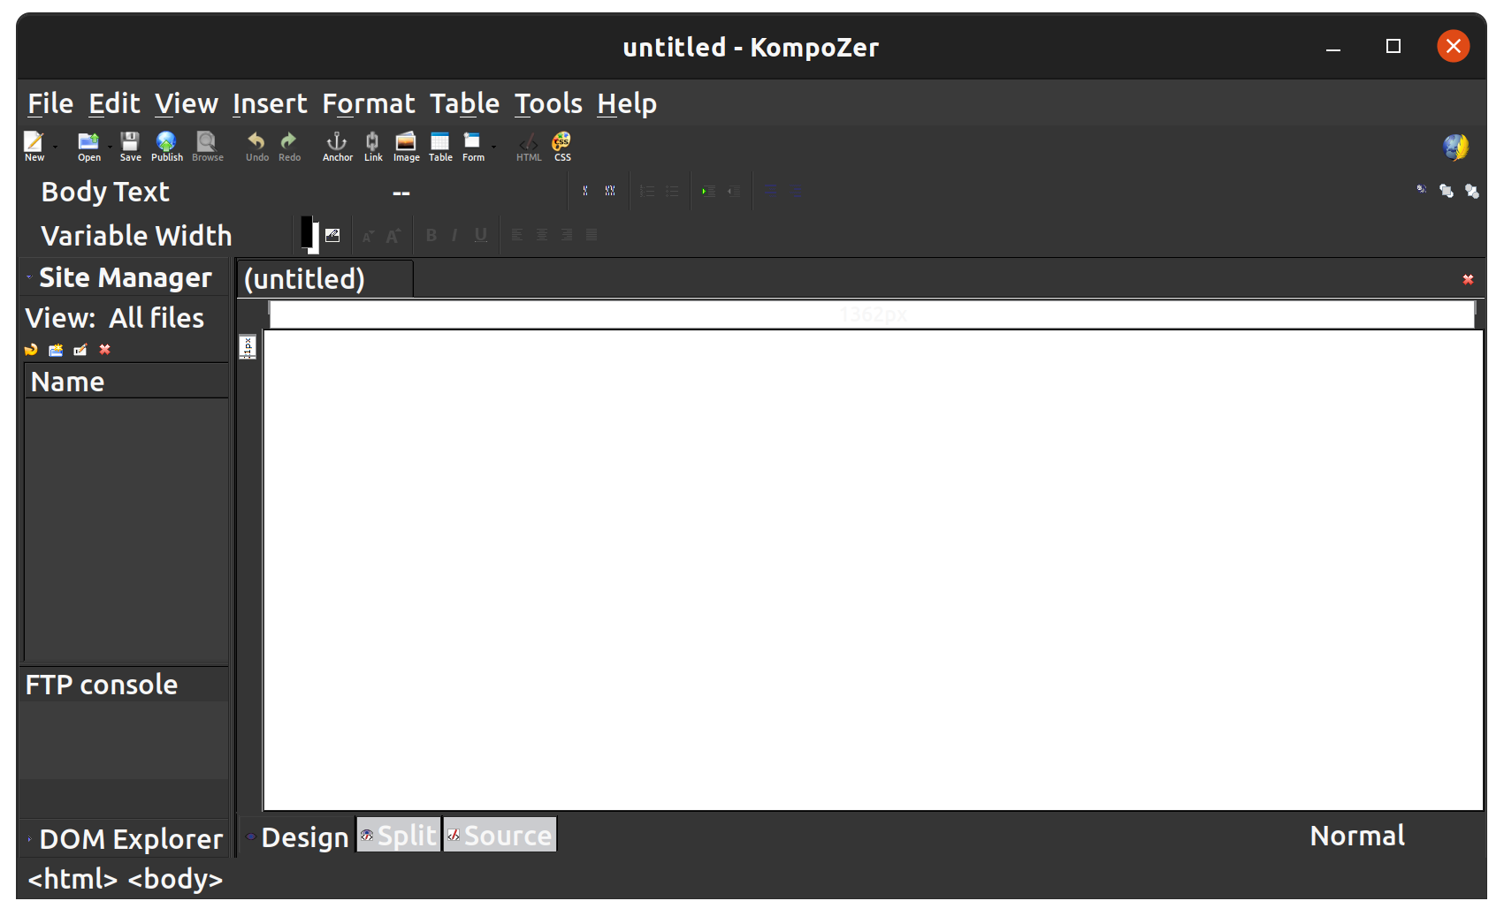The height and width of the screenshot is (916, 1504).
Task: Increase font size with larger A icon
Action: pyautogui.click(x=393, y=236)
